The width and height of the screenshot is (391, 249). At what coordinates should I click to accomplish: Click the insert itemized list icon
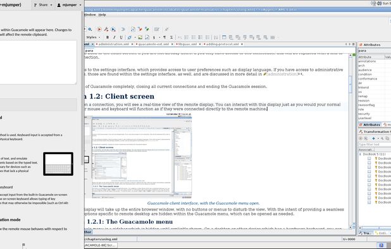[x=194, y=37]
